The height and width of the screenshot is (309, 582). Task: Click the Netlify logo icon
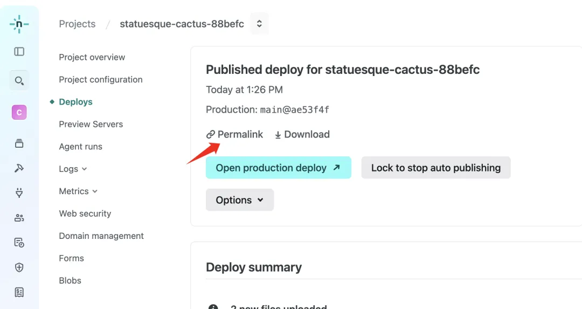tap(19, 24)
